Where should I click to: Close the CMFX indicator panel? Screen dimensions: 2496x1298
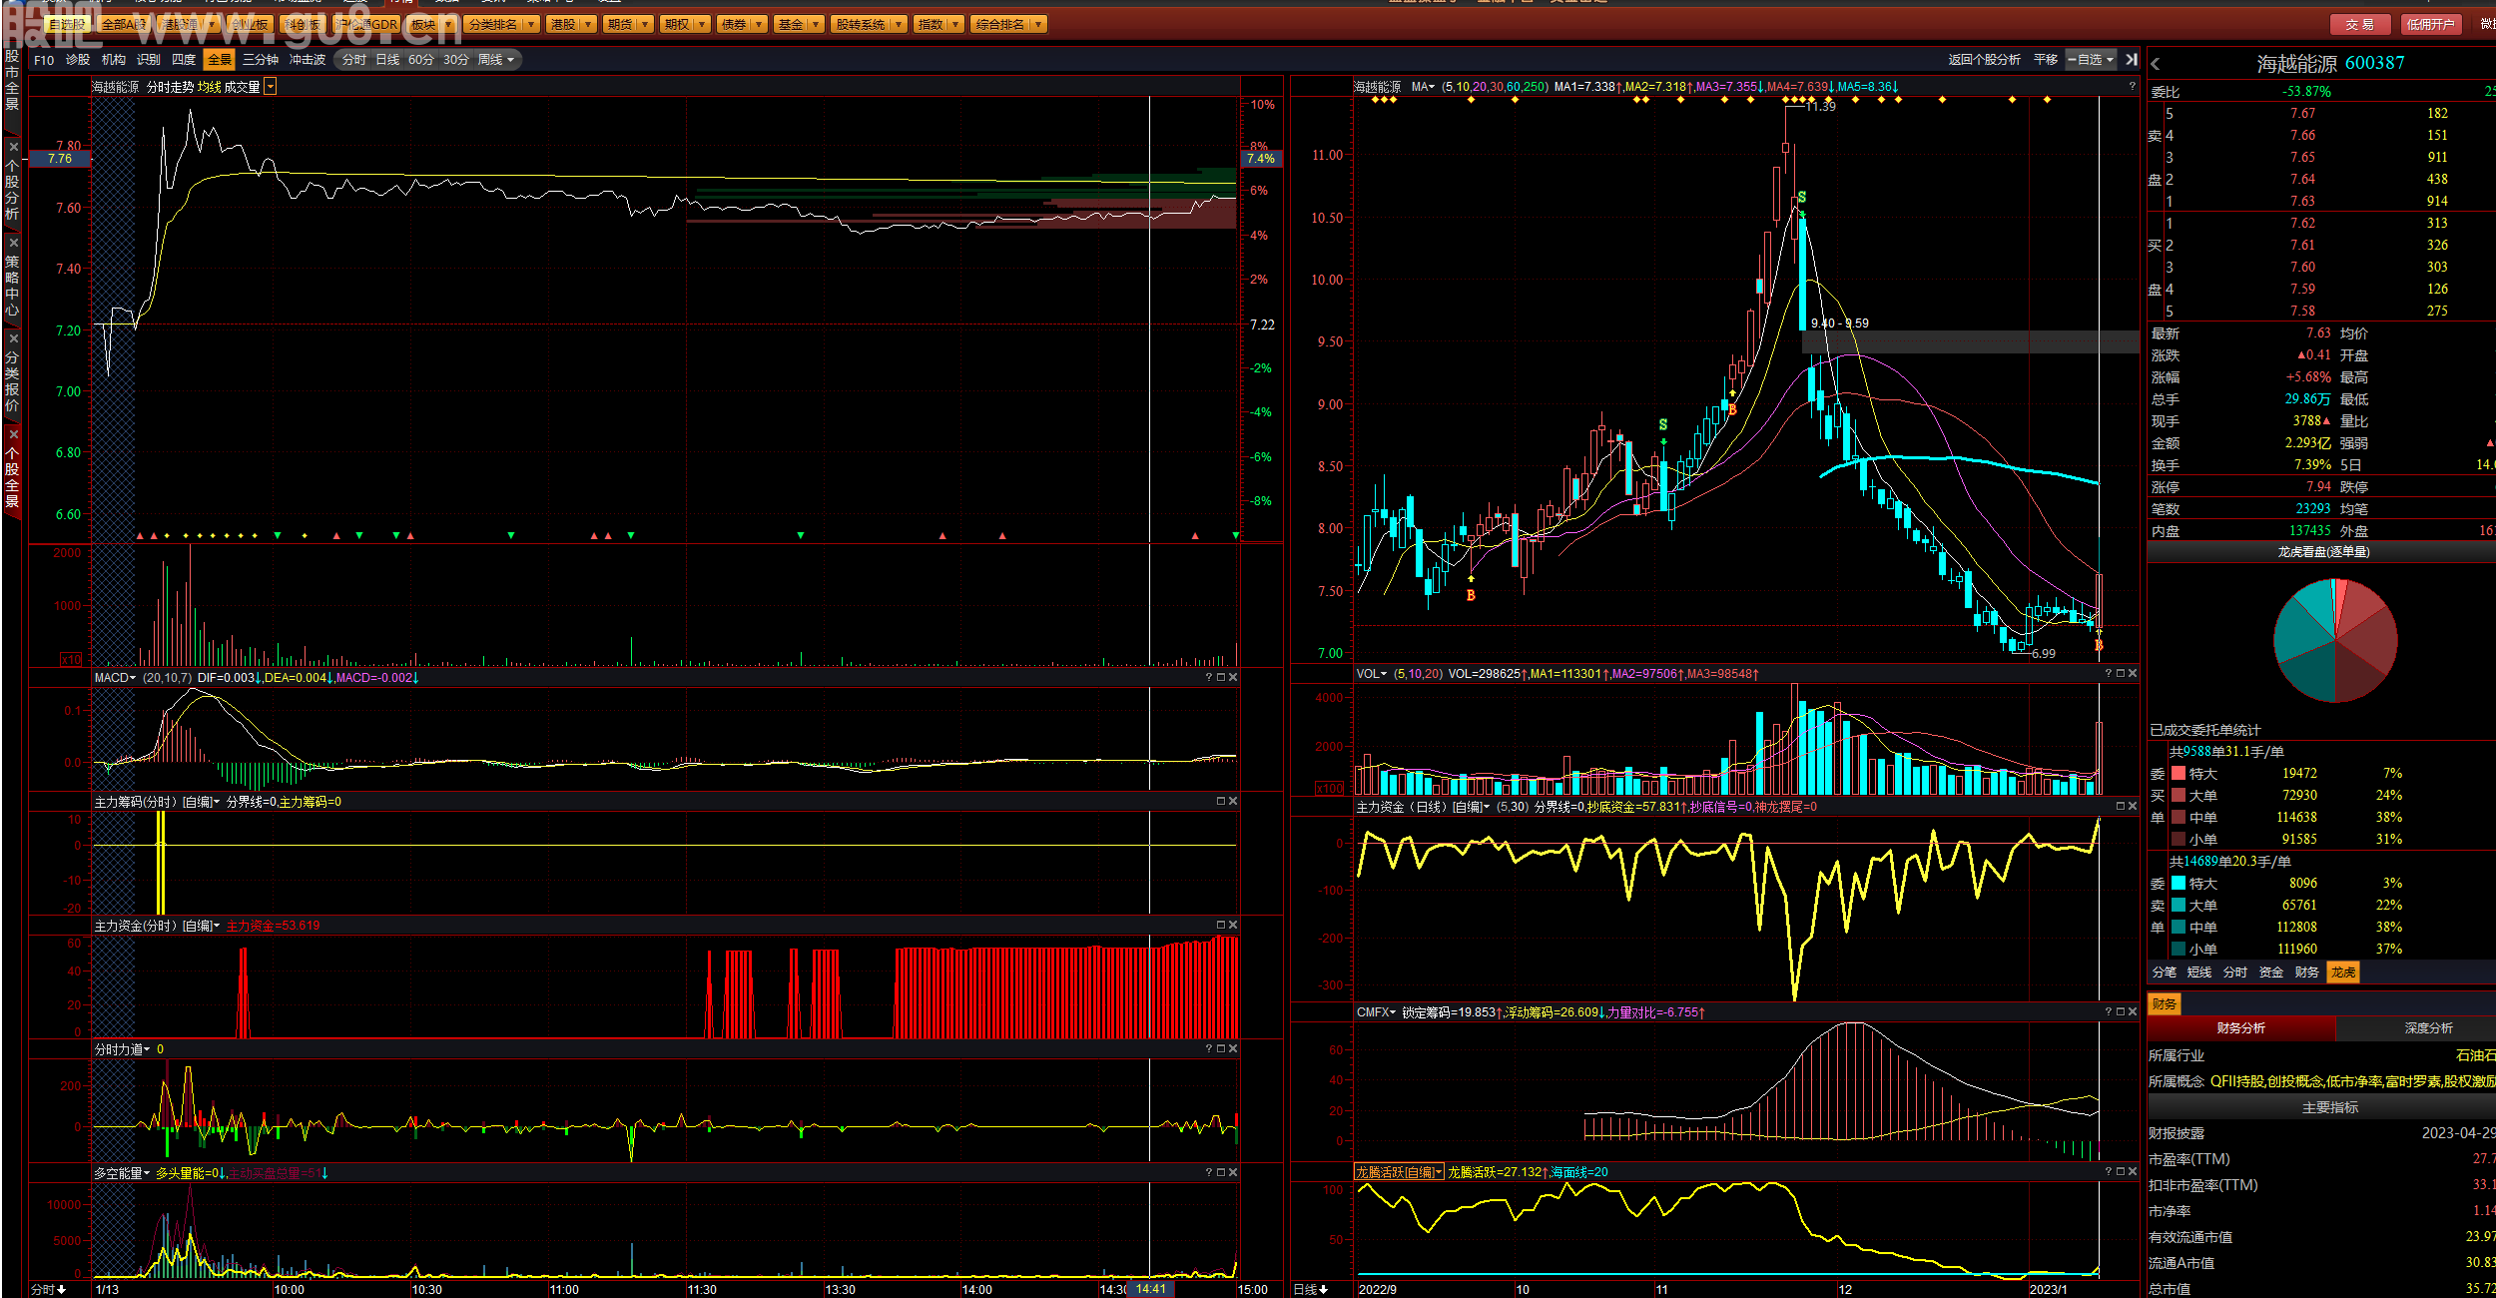coord(2133,1011)
